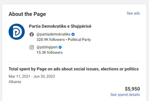The width and height of the screenshot is (149, 101).
Task: Click the About the Page heading
Action: coord(27,14)
